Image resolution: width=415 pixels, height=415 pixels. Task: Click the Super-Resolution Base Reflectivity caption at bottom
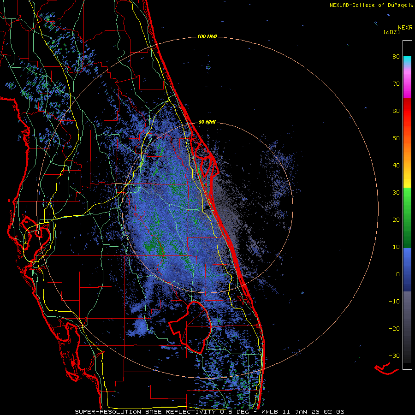point(209,412)
